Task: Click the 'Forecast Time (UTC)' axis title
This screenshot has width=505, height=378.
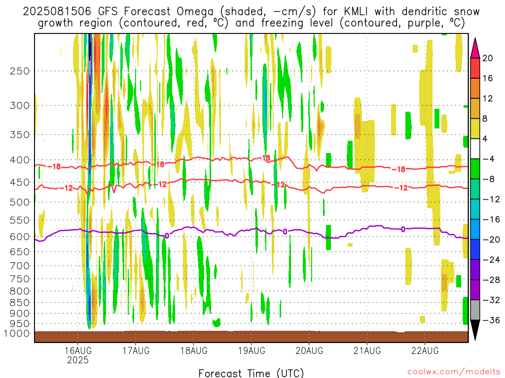Action: click(251, 373)
